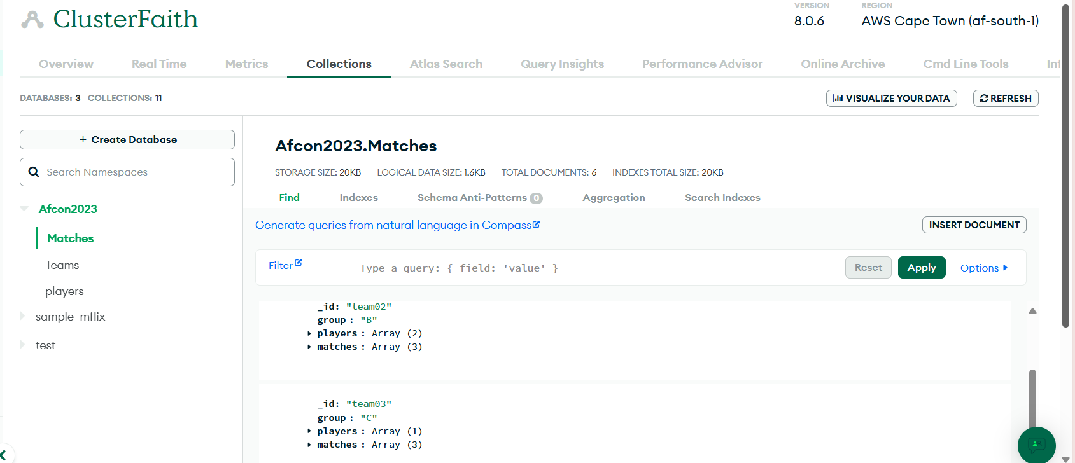Expand the test database
The width and height of the screenshot is (1075, 463).
(22, 345)
